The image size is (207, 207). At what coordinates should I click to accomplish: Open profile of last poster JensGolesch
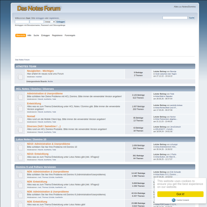(x=176, y=127)
